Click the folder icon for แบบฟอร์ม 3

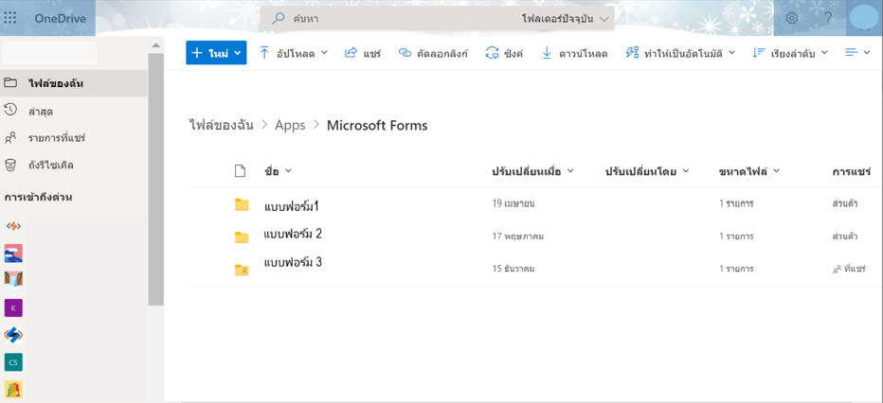tap(242, 270)
